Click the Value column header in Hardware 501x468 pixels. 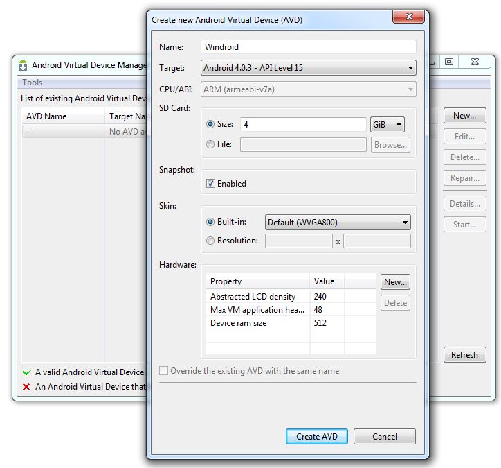click(327, 281)
